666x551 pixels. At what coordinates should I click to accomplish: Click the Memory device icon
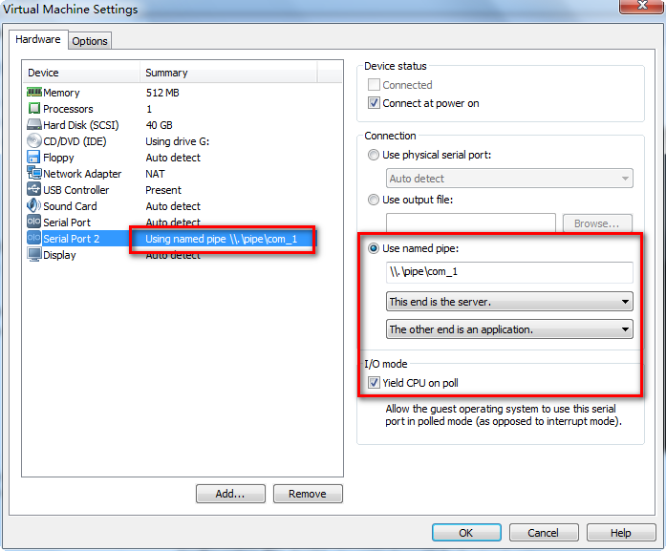tap(34, 92)
